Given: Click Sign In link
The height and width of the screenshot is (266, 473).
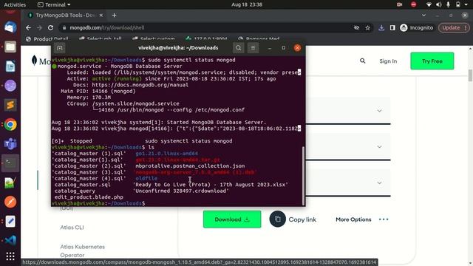Looking at the screenshot, I should click(388, 61).
